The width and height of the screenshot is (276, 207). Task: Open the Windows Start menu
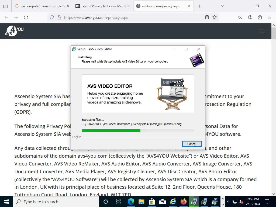6,202
